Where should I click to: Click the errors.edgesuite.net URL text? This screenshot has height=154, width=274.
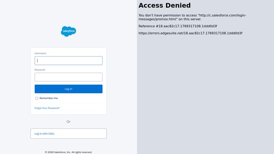(191, 33)
